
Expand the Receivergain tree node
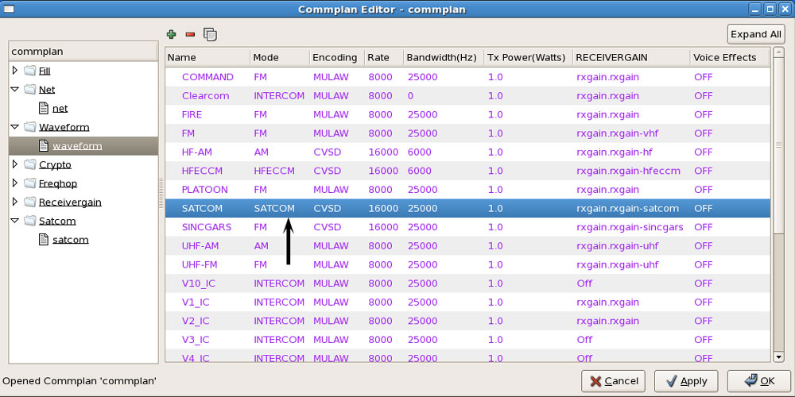tap(14, 202)
